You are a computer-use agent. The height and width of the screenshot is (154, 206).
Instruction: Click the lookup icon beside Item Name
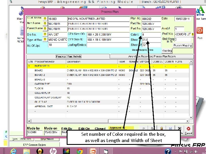[x=45, y=23]
